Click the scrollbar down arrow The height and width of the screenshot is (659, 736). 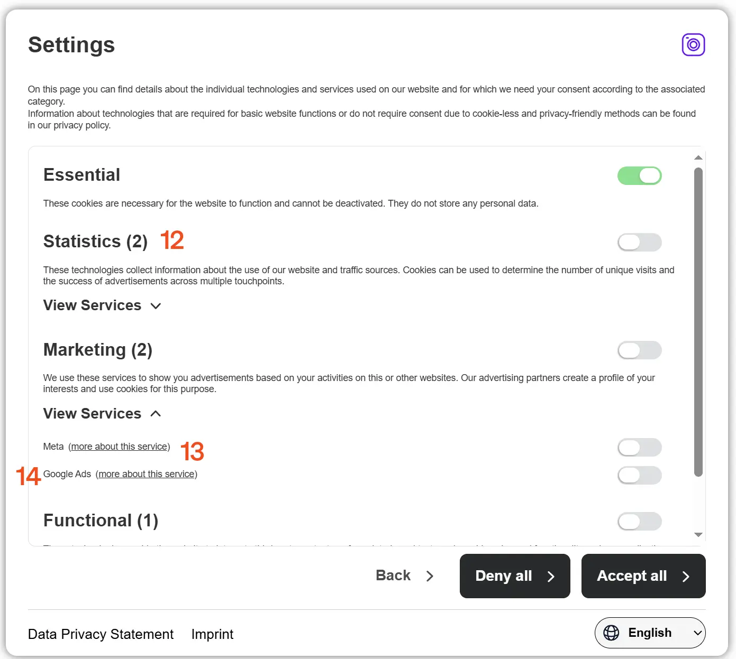click(x=698, y=534)
